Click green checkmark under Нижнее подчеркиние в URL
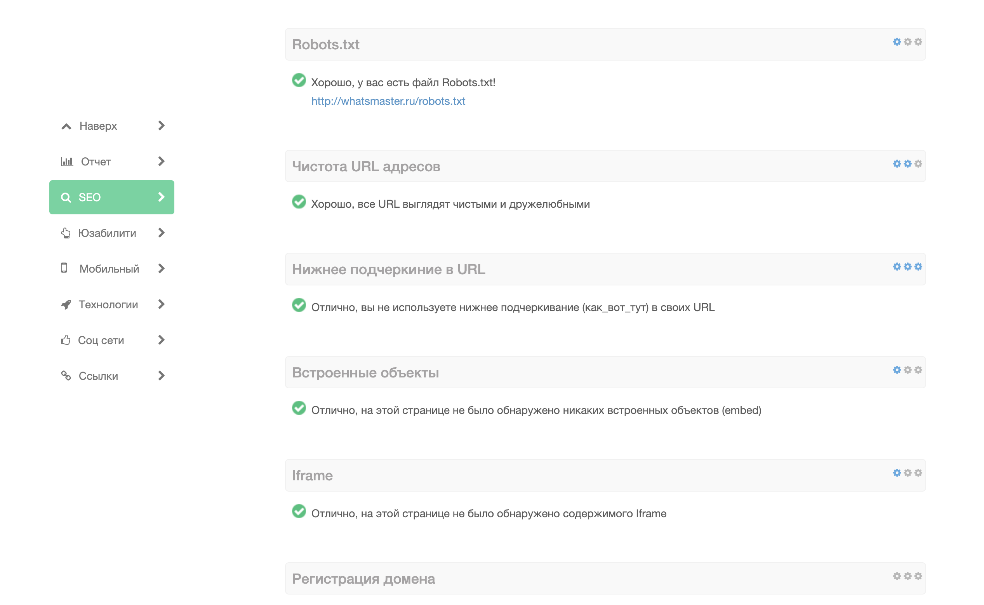This screenshot has height=605, width=984. tap(299, 305)
